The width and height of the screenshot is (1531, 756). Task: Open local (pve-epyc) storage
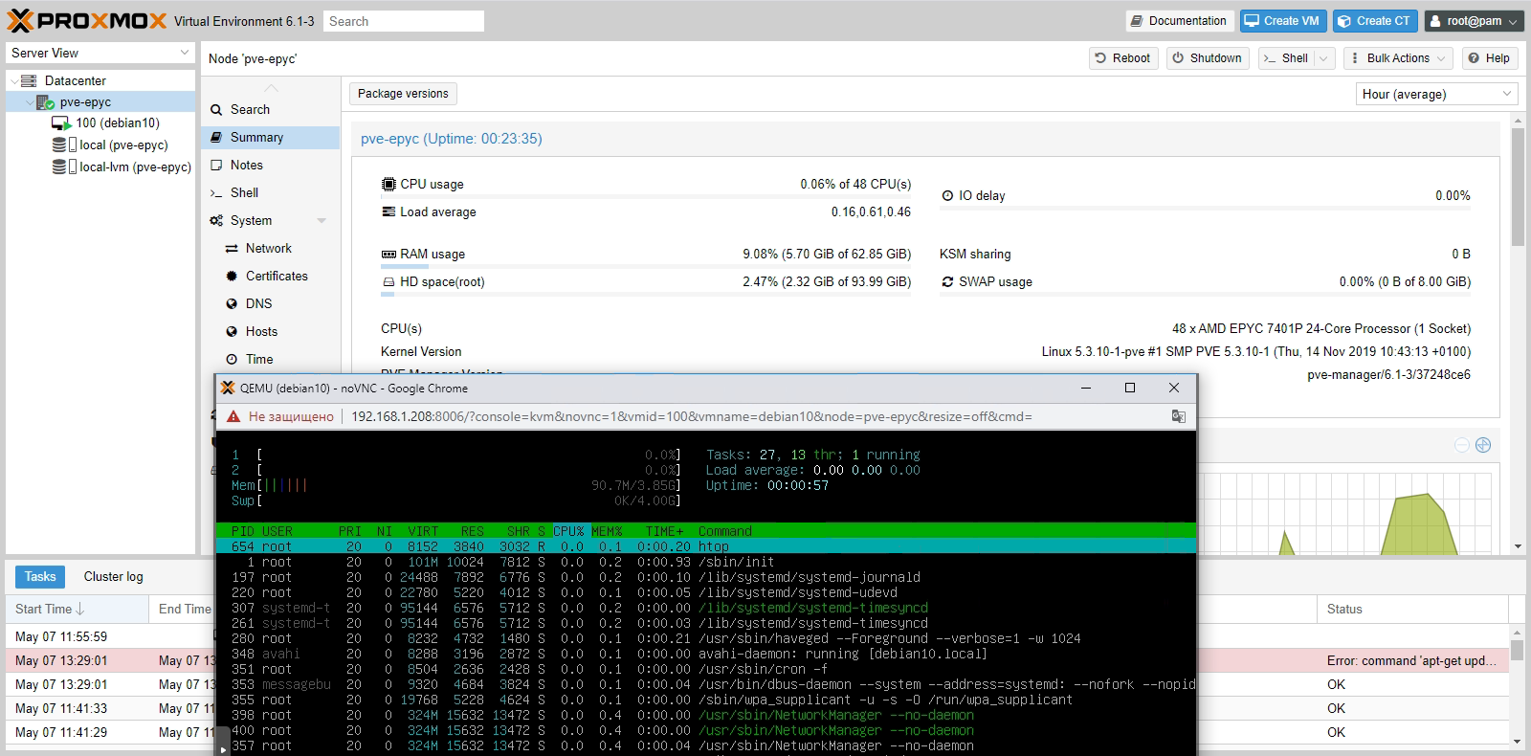pos(122,145)
